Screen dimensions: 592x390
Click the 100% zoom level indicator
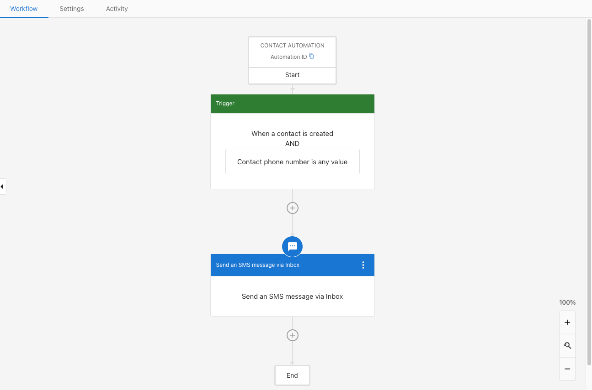(x=567, y=302)
